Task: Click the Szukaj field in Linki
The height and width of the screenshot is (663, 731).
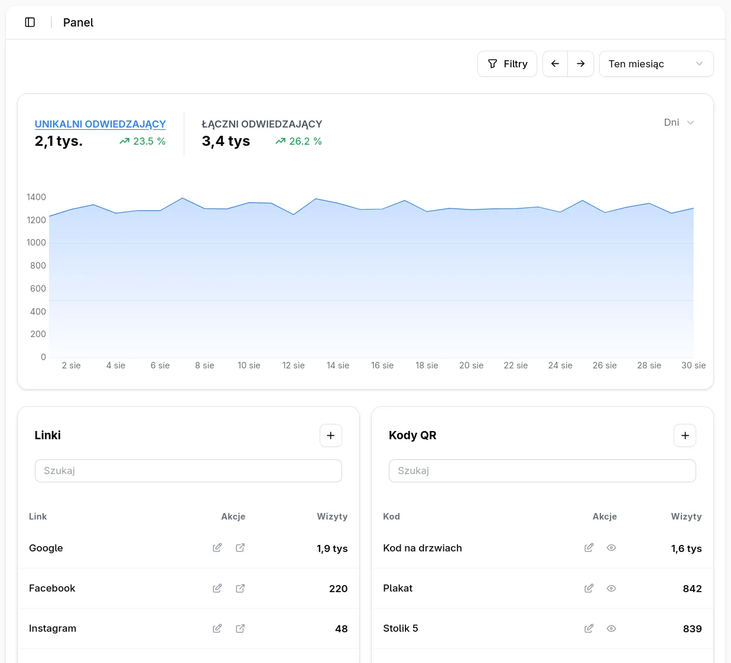Action: click(188, 471)
